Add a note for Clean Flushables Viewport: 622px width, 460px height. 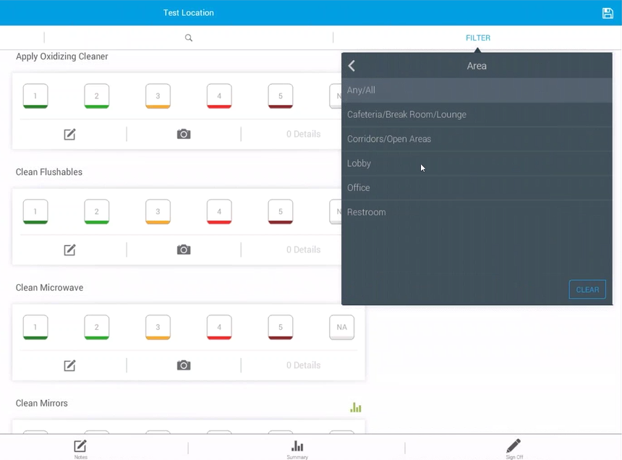pos(69,250)
